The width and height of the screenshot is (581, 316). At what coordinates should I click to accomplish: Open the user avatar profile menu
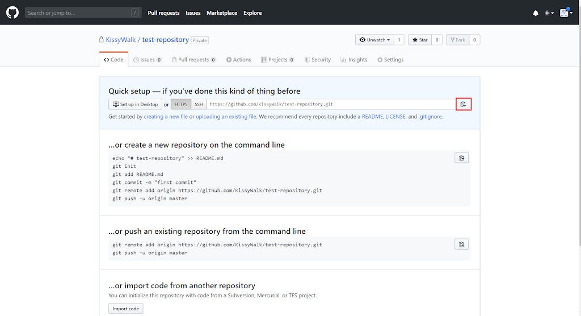(x=566, y=12)
